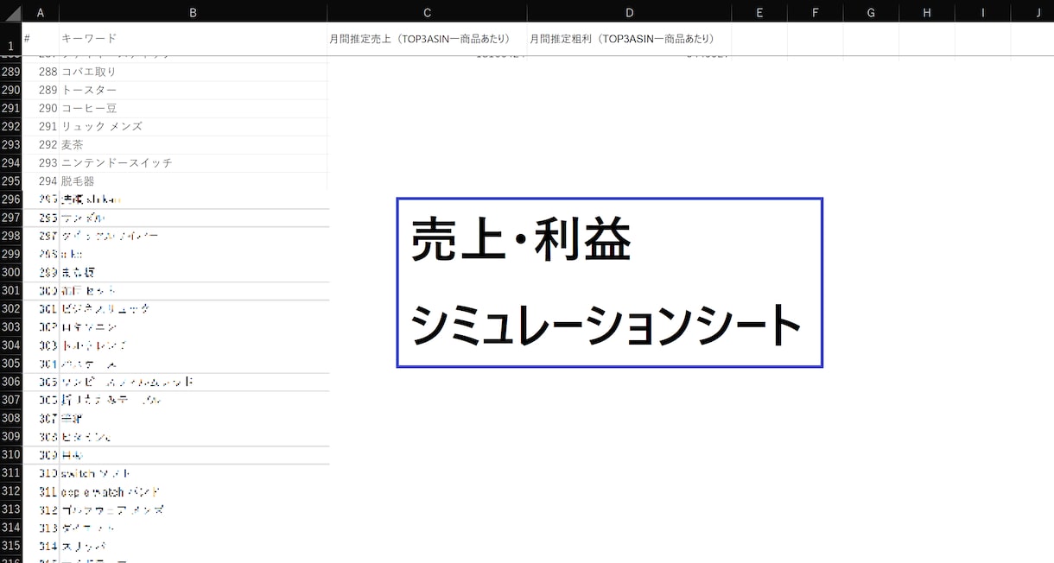
Task: Select column I header
Action: [982, 12]
